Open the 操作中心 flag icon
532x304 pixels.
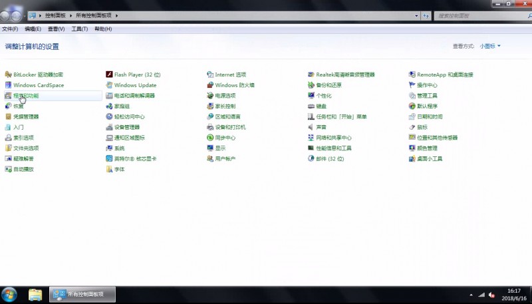tap(412, 85)
